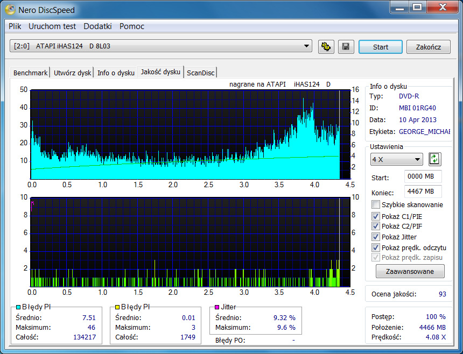This screenshot has height=354, width=463.
Task: Click the yellow Błędy PI color swatch
Action: tap(117, 307)
